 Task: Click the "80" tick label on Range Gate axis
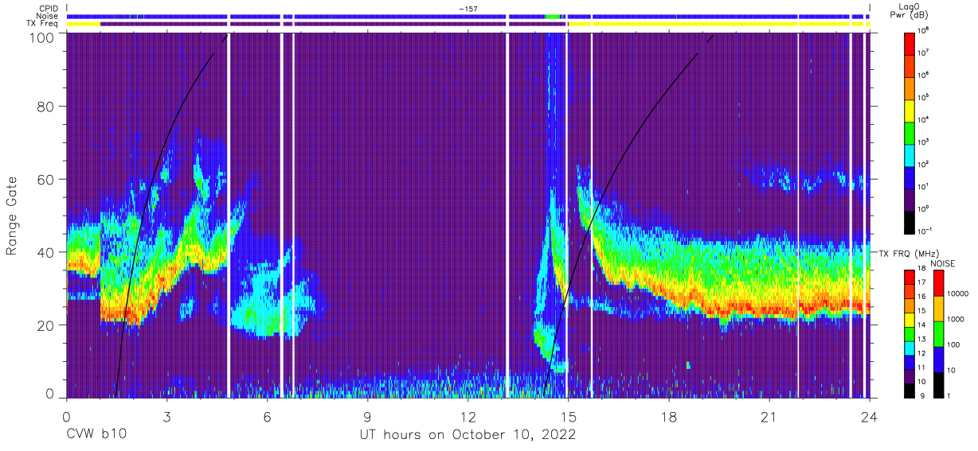point(46,108)
